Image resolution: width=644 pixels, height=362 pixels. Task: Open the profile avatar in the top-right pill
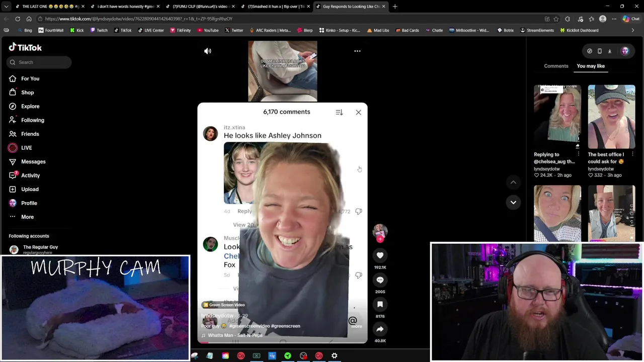tap(625, 51)
